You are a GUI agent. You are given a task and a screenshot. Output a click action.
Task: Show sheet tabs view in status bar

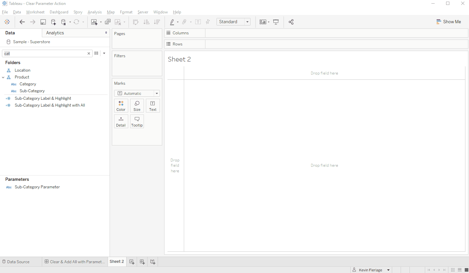pyautogui.click(x=466, y=270)
